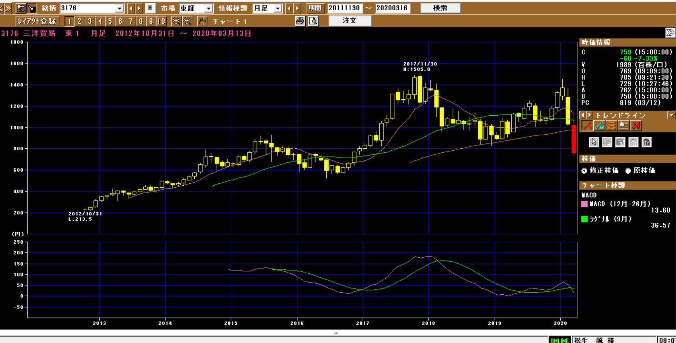676x343 pixels.
Task: Click the delete trash can icon
Action: point(634,142)
